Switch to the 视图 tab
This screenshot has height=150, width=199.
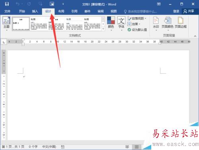[114, 11]
